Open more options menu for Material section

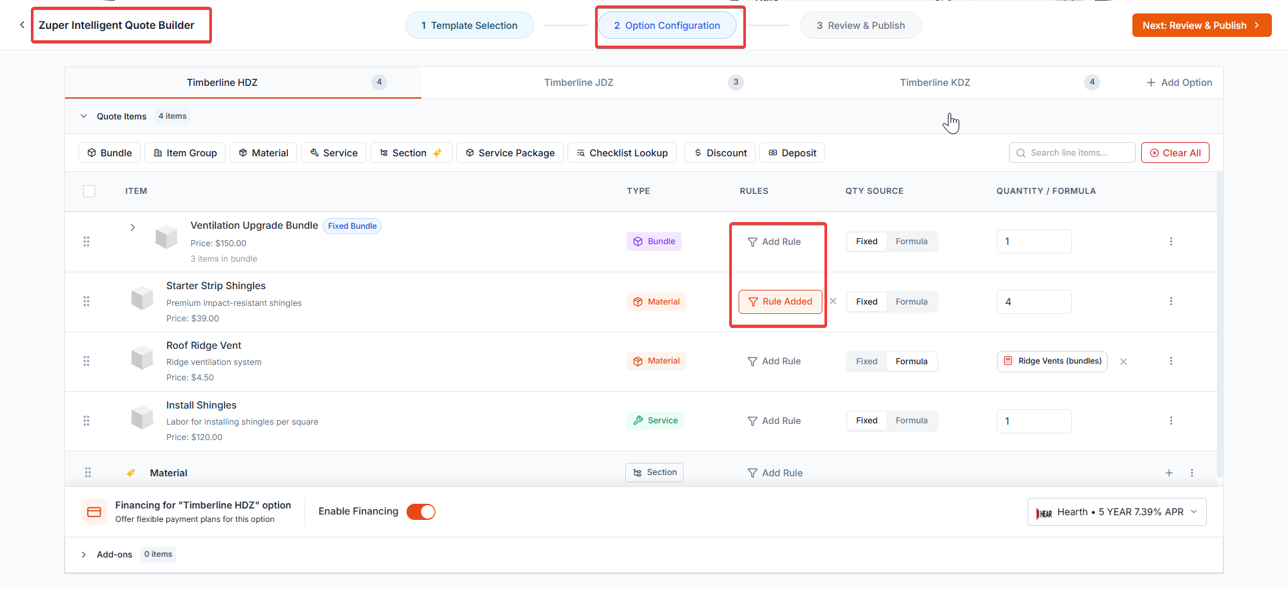1192,473
